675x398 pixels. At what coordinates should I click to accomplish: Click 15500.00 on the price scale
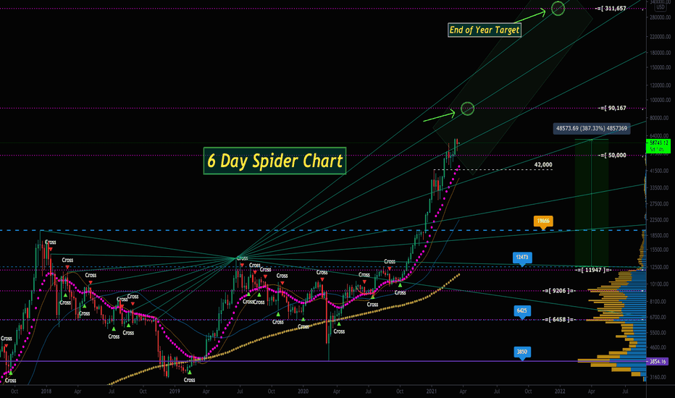[660, 250]
